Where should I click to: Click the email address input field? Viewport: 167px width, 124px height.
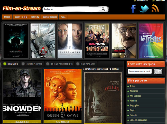click(140, 71)
